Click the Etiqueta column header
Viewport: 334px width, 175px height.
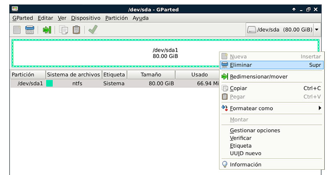114,75
